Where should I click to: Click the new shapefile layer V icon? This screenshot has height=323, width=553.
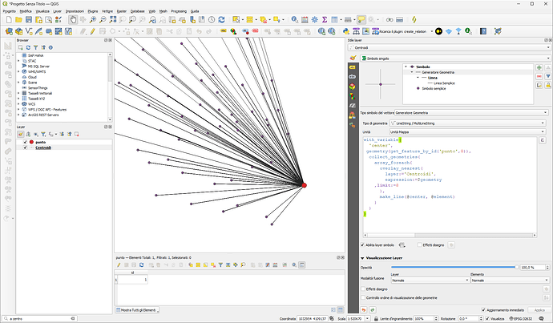point(29,31)
